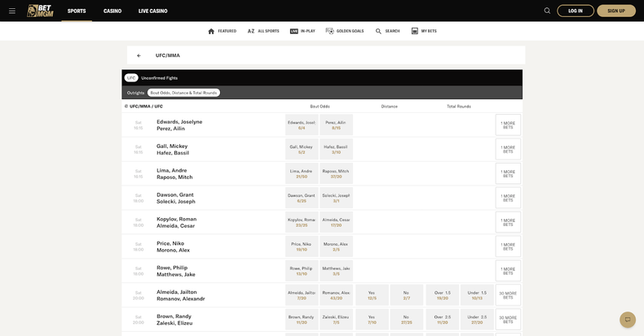Open Golden Goals
Image resolution: width=644 pixels, height=336 pixels.
[x=330, y=31]
